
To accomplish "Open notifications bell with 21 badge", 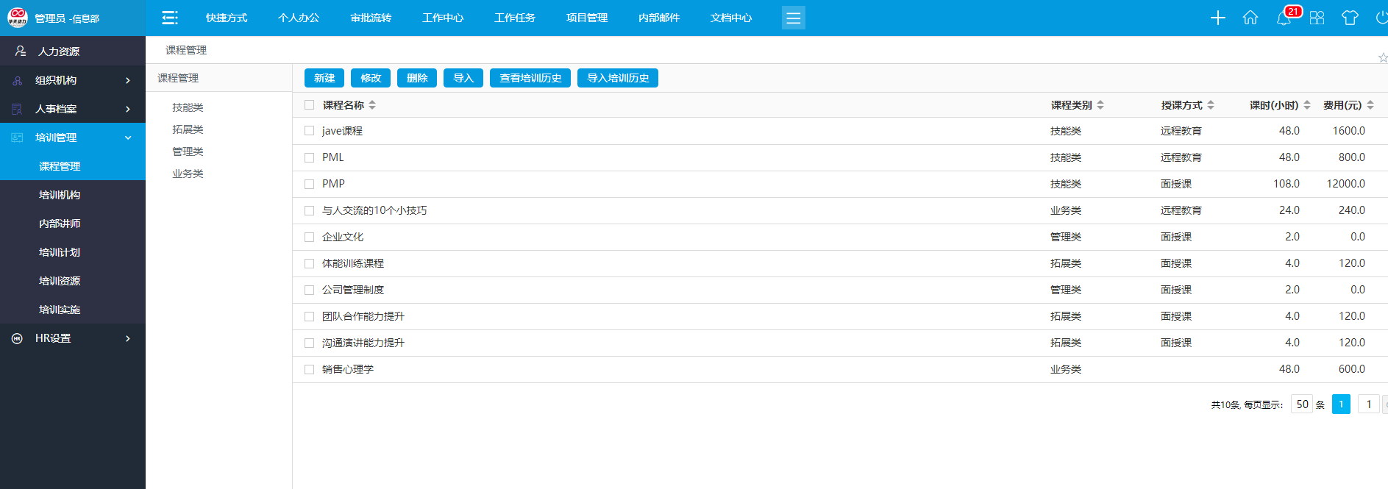I will [1284, 18].
